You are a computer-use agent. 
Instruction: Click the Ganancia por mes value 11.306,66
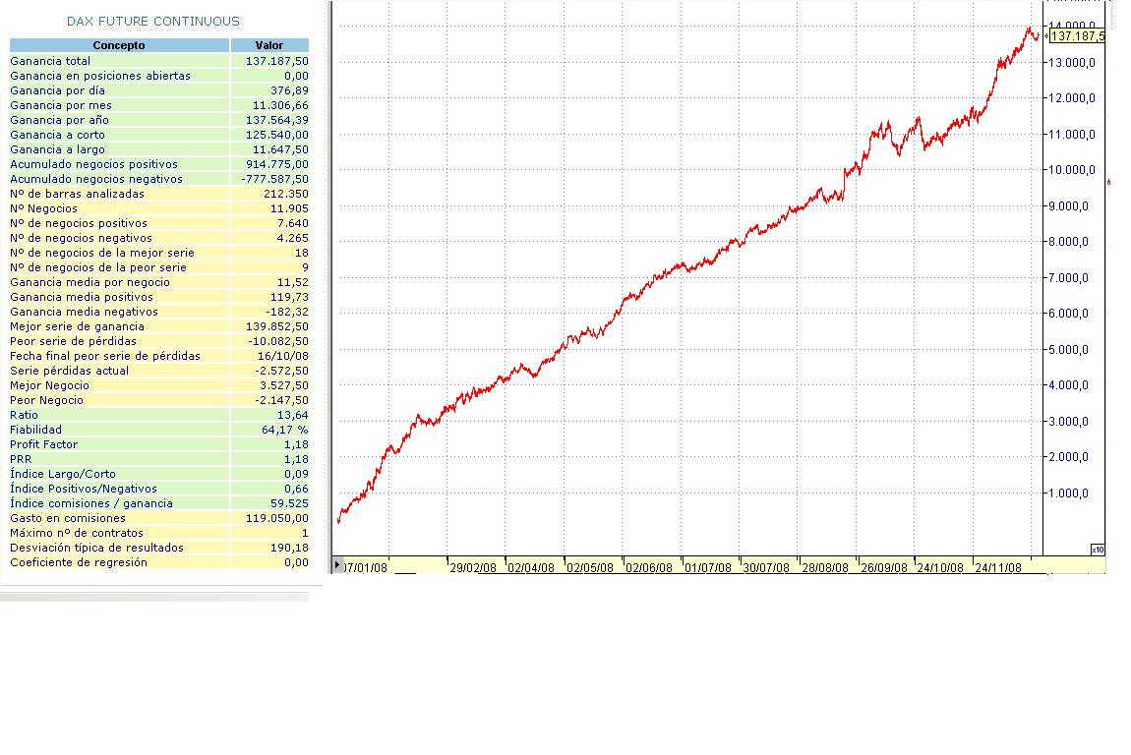280,105
